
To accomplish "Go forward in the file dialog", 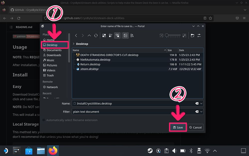I will tap(83, 35).
